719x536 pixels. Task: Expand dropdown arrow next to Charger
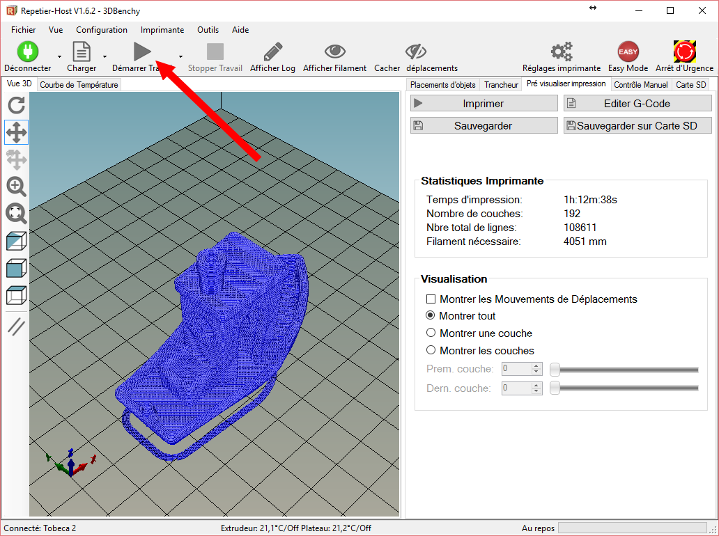coord(105,56)
